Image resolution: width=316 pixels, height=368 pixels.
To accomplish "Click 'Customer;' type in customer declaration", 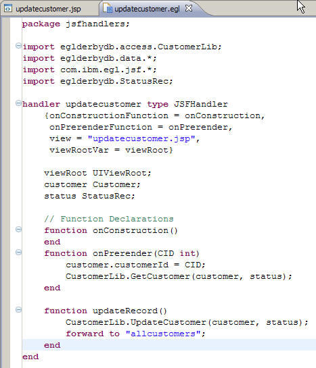I will [x=116, y=185].
